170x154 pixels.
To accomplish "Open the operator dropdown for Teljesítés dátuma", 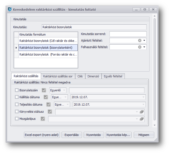I will 68,104.
